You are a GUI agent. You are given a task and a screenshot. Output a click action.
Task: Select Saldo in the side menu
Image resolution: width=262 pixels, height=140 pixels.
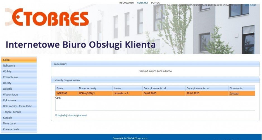pyautogui.click(x=19, y=60)
